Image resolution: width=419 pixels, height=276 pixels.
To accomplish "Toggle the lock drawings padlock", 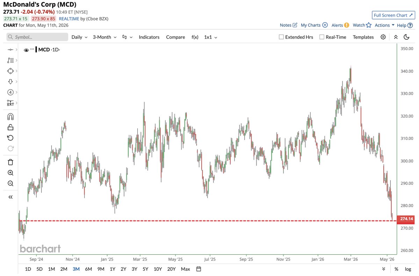I will coord(10,127).
